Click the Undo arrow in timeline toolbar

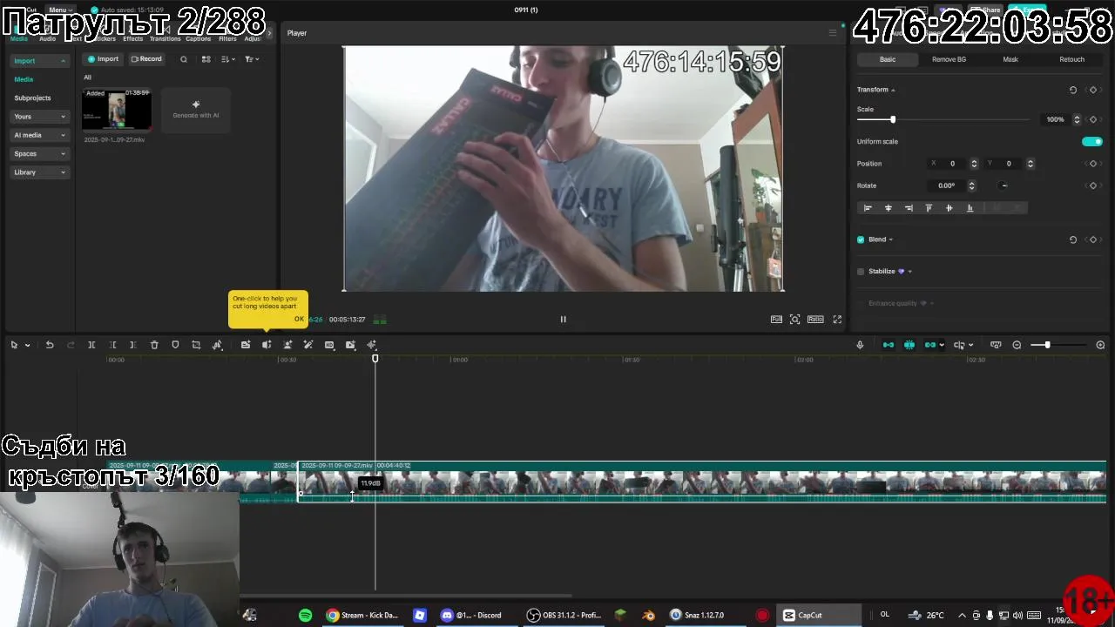(50, 345)
